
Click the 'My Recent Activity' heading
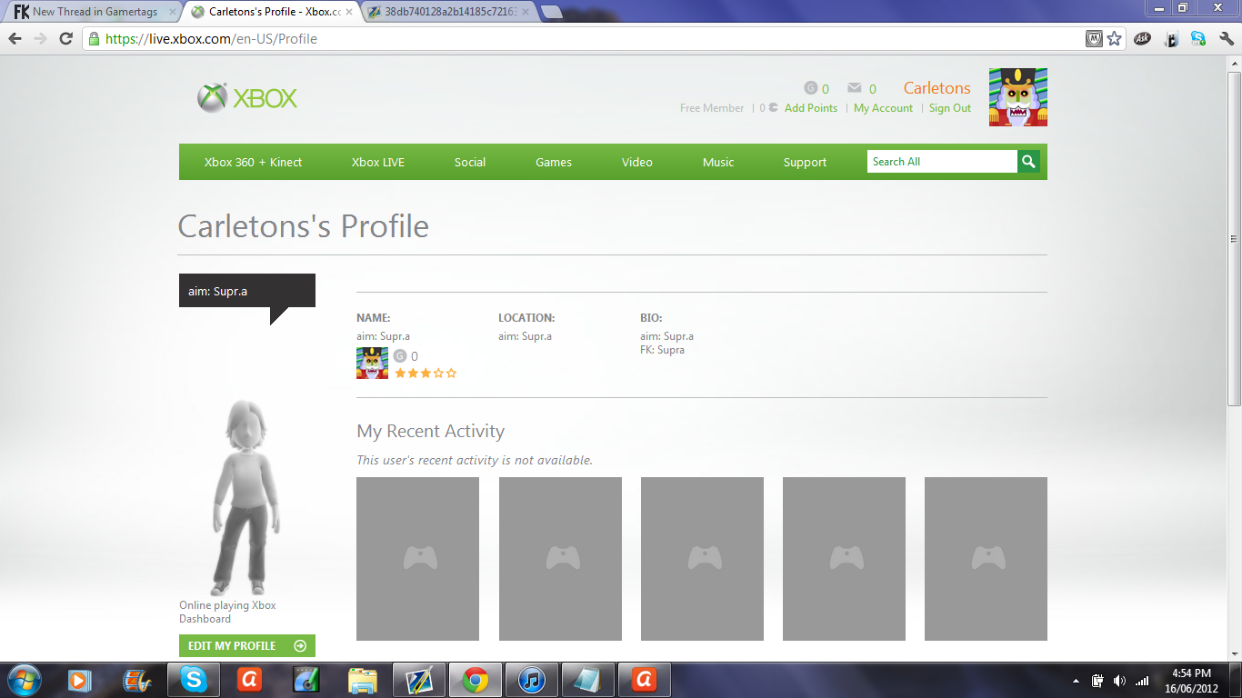pyautogui.click(x=430, y=432)
